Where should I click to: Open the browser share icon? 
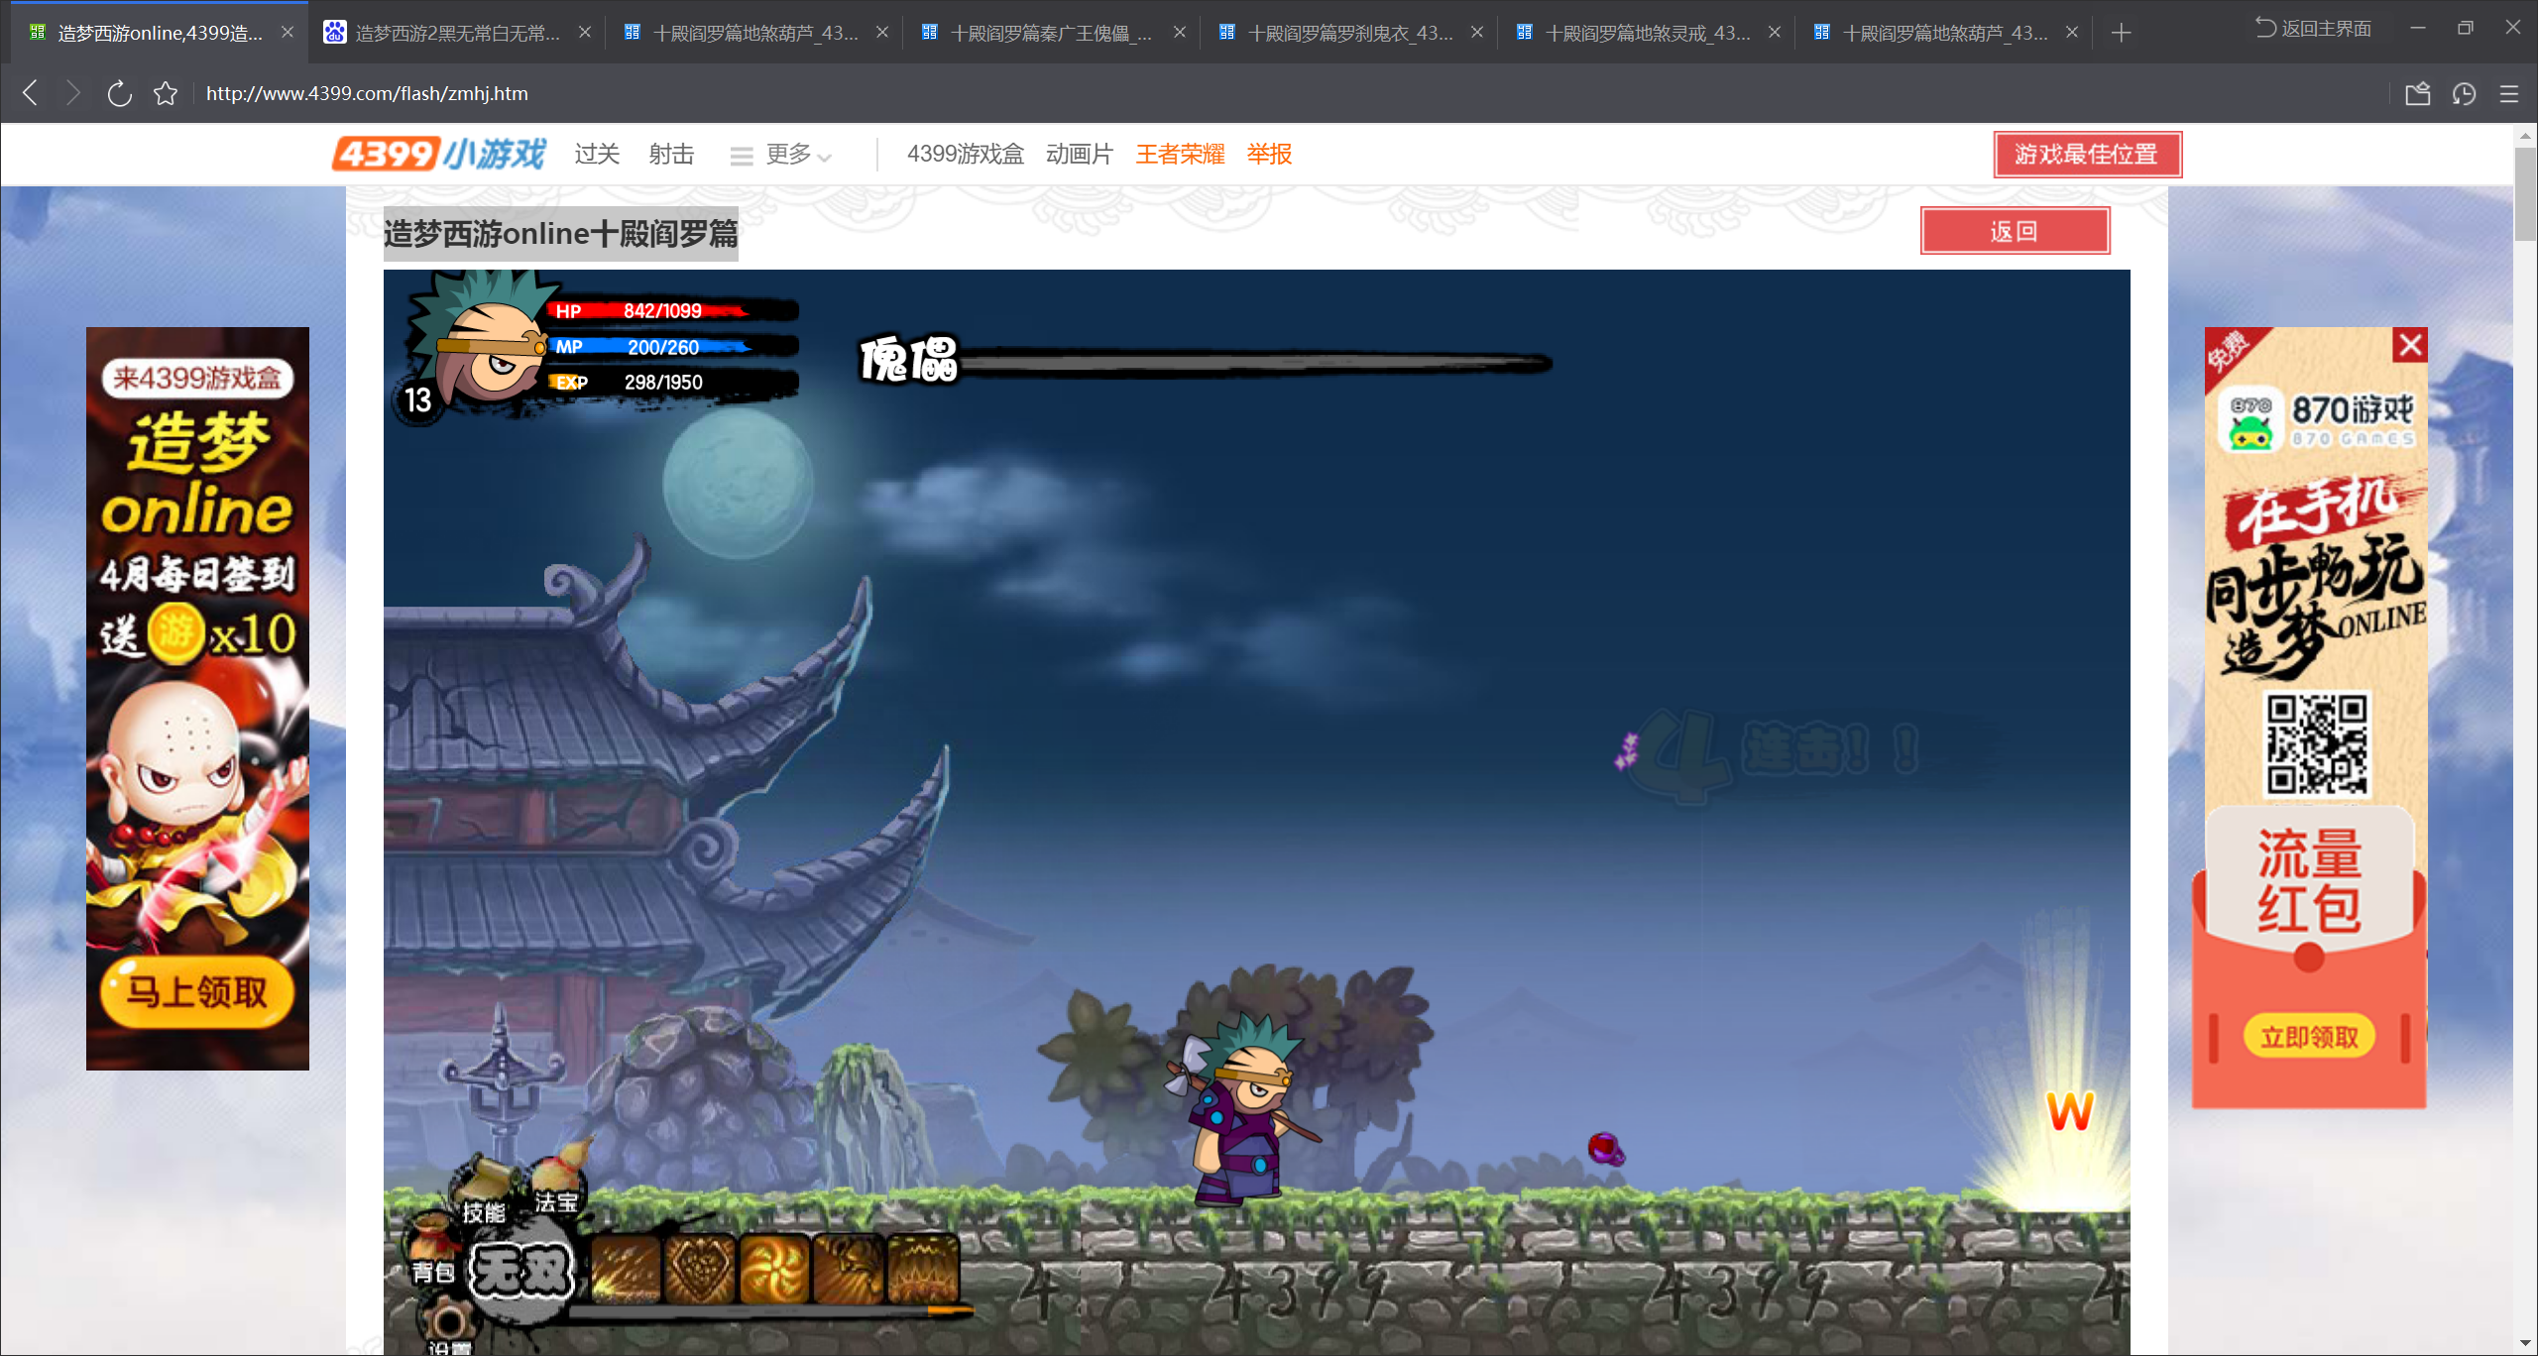tap(2417, 94)
